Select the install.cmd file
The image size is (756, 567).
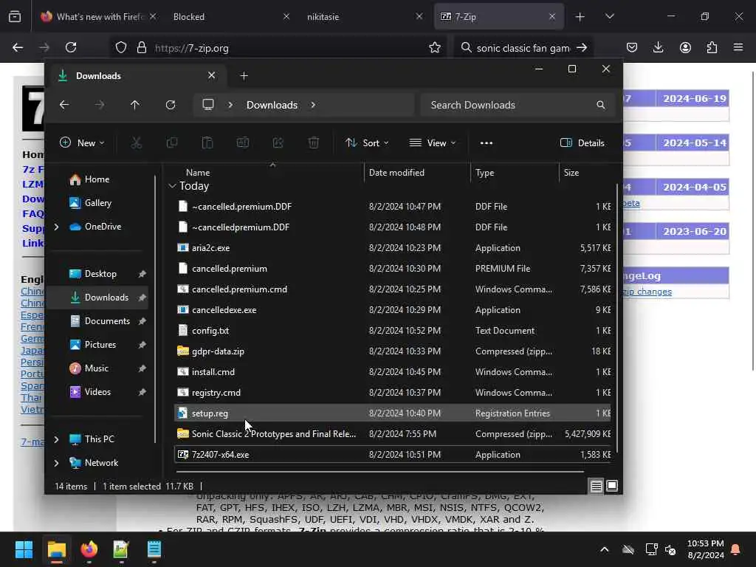click(394, 372)
